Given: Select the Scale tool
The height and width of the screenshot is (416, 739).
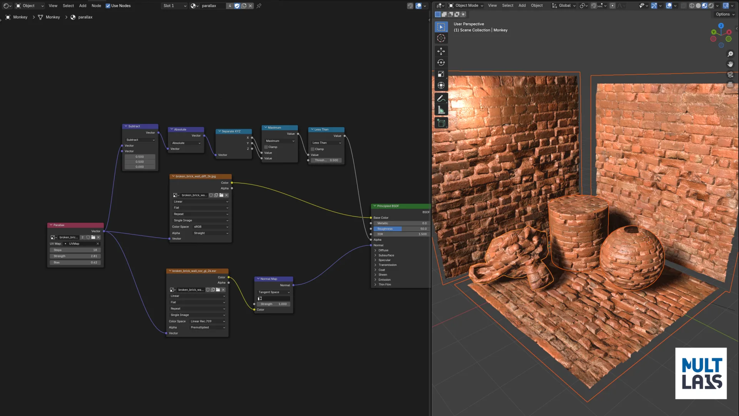Looking at the screenshot, I should tap(441, 74).
